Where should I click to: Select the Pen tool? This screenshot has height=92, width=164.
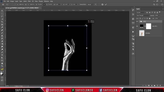[2, 52]
